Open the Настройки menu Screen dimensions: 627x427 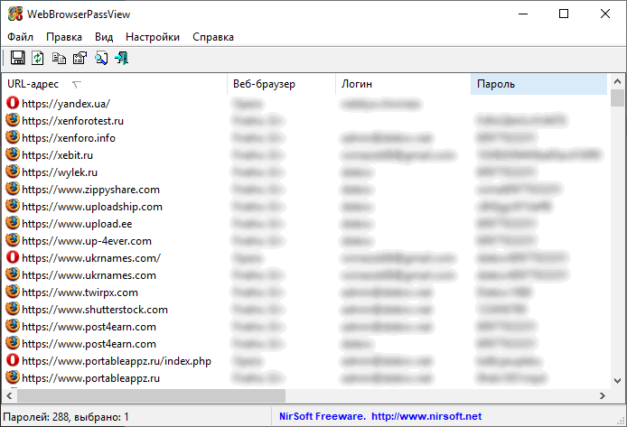153,37
